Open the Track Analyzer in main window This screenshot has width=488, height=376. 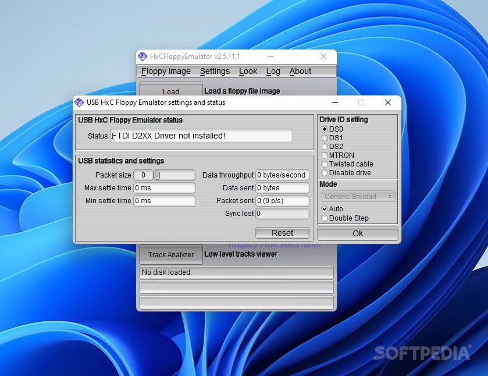click(x=171, y=254)
